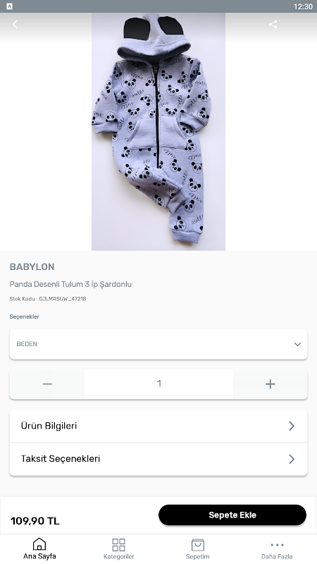Tap the share icon
The height and width of the screenshot is (564, 317).
(273, 24)
